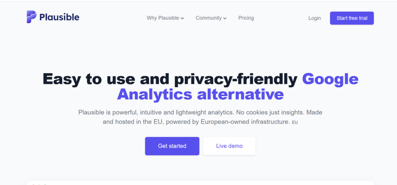This screenshot has width=397, height=185.
Task: Open the Live demo
Action: (229, 146)
